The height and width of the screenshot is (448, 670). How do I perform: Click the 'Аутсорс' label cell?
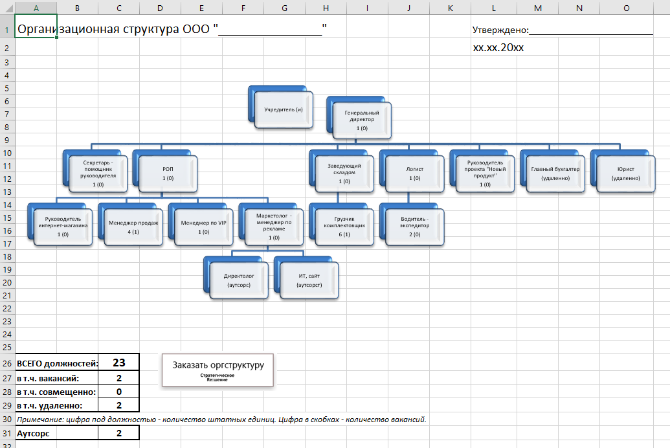[x=57, y=434]
